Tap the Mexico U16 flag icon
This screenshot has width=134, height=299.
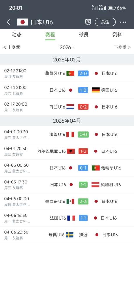(70, 201)
